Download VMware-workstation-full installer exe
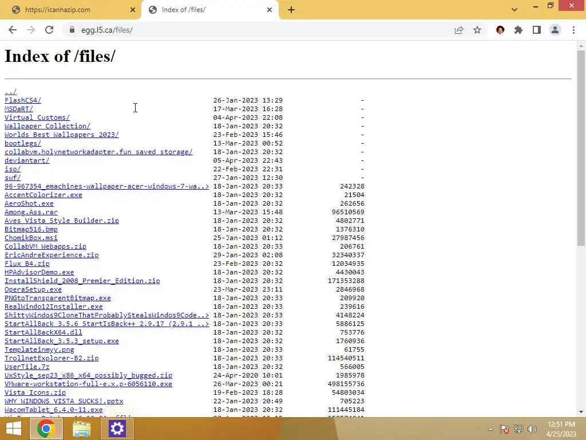Viewport: 586px width, 440px height. 88,384
